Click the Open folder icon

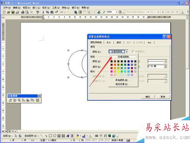(8, 12)
